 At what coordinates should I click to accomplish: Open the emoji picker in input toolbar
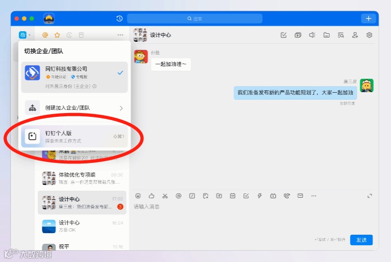[138, 196]
